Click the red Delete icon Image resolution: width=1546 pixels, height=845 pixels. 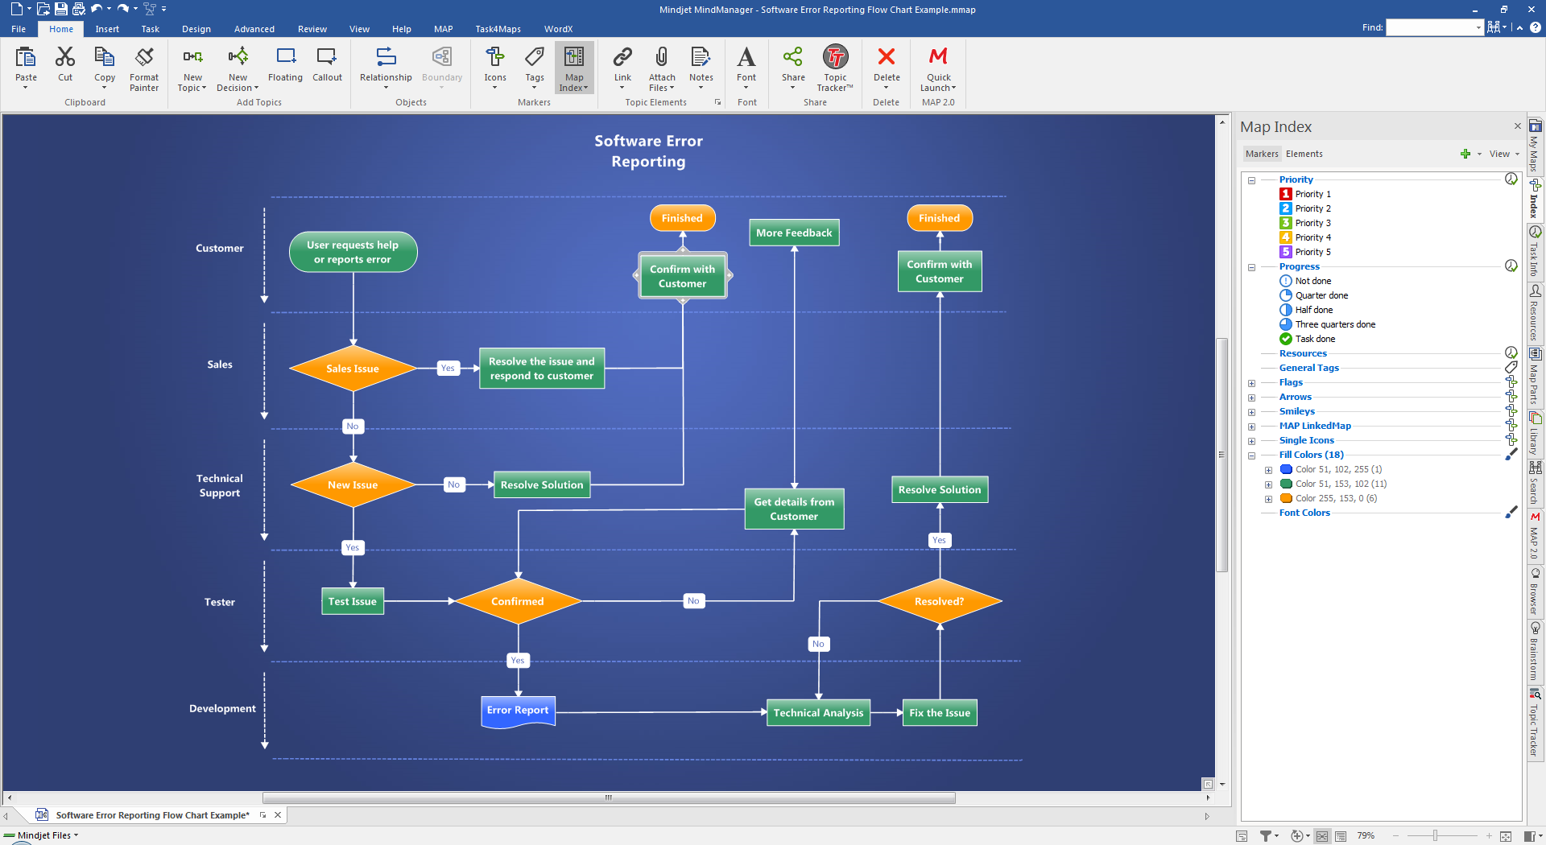point(886,57)
